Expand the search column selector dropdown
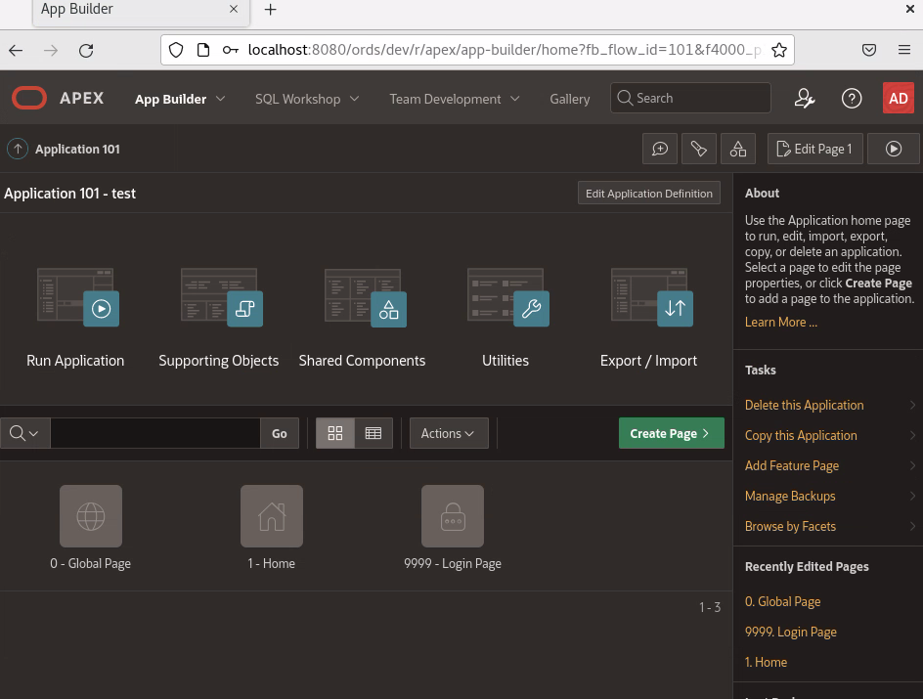Screen dimensions: 923x699 pyautogui.click(x=25, y=433)
